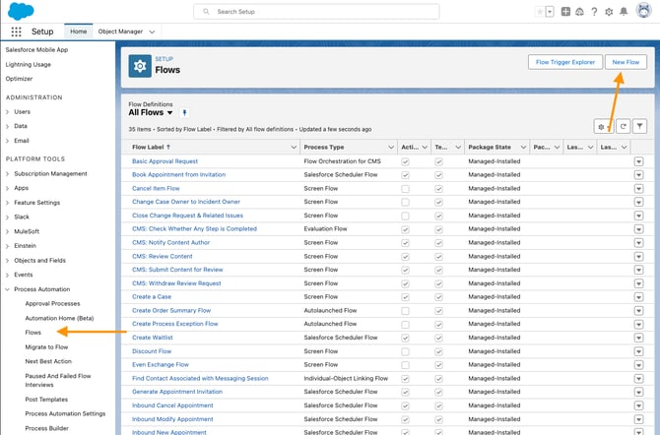Image resolution: width=660 pixels, height=435 pixels.
Task: Open the Help question mark icon
Action: coord(594,11)
